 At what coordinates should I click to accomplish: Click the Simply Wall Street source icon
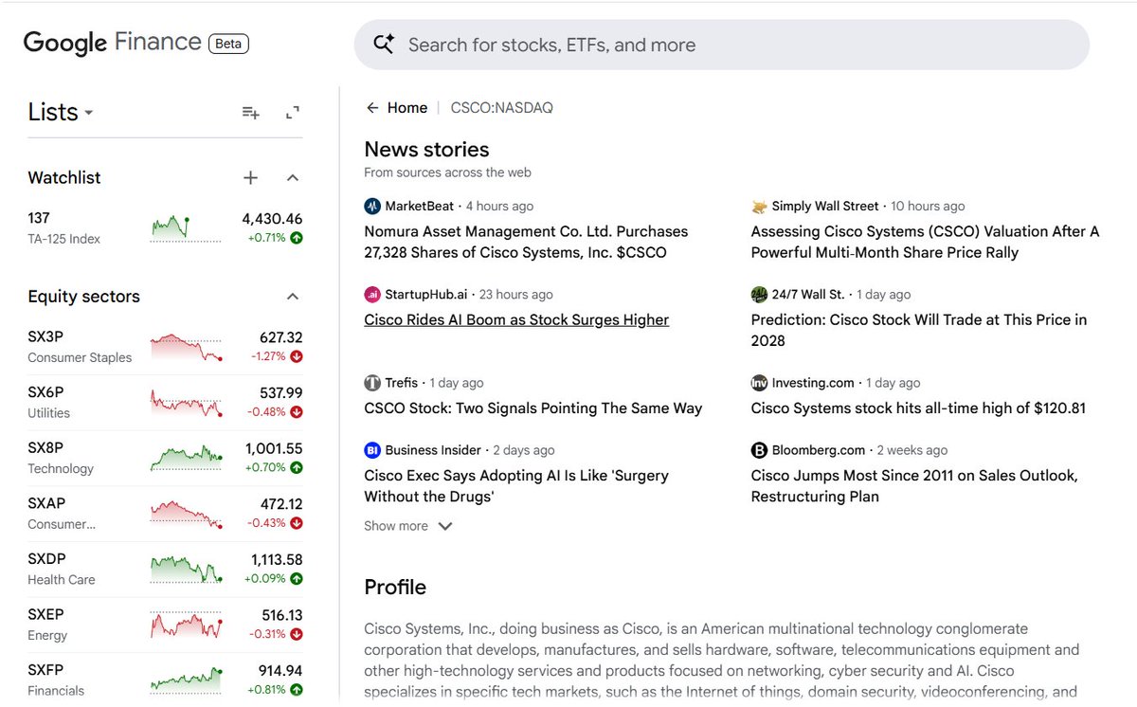[x=759, y=206]
